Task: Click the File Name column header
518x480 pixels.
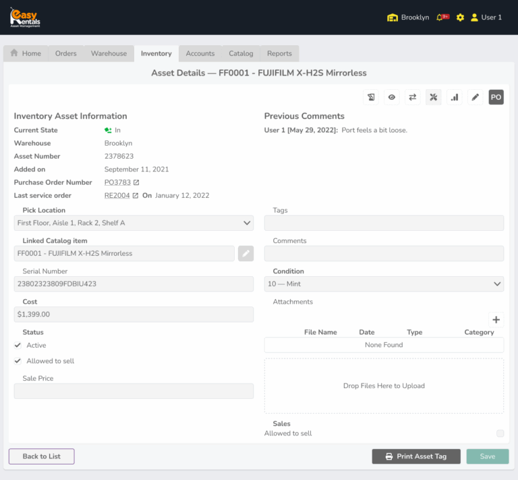Action: tap(320, 332)
